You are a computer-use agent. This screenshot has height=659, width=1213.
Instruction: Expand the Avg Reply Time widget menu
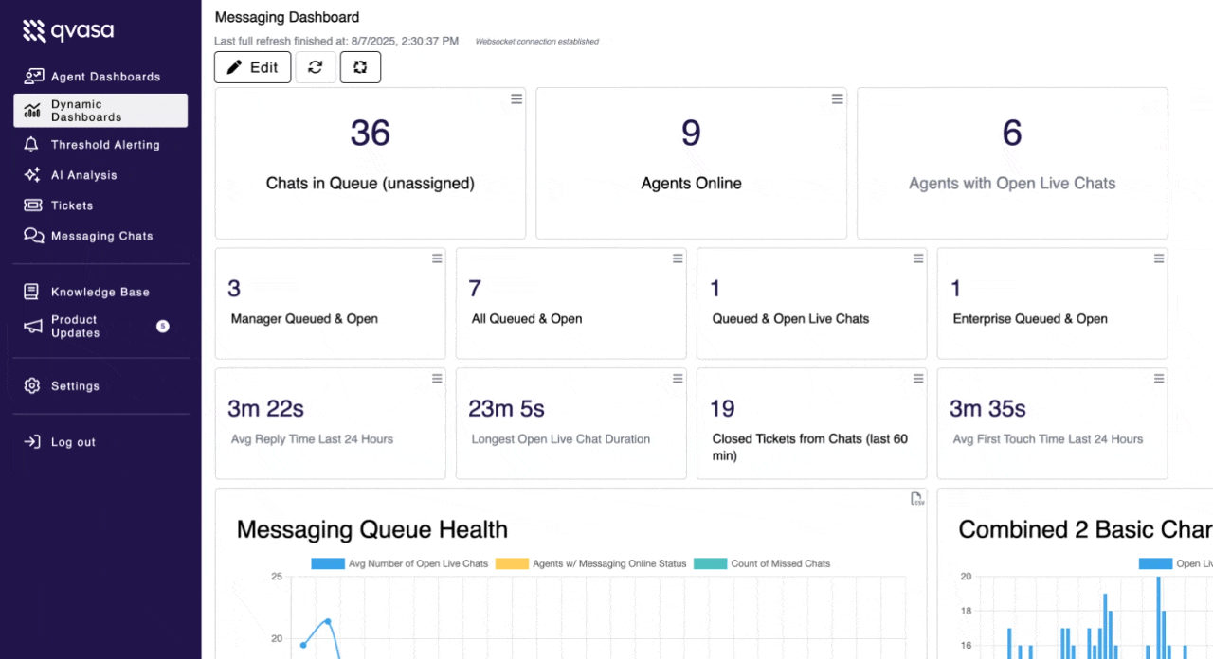tap(437, 378)
